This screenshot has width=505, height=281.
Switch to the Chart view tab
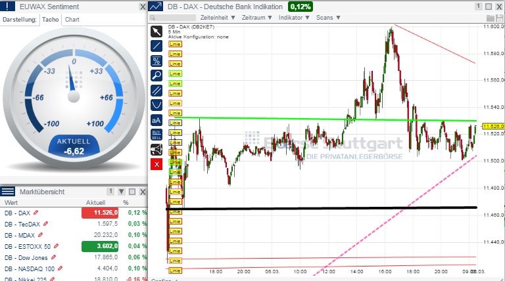pos(72,20)
